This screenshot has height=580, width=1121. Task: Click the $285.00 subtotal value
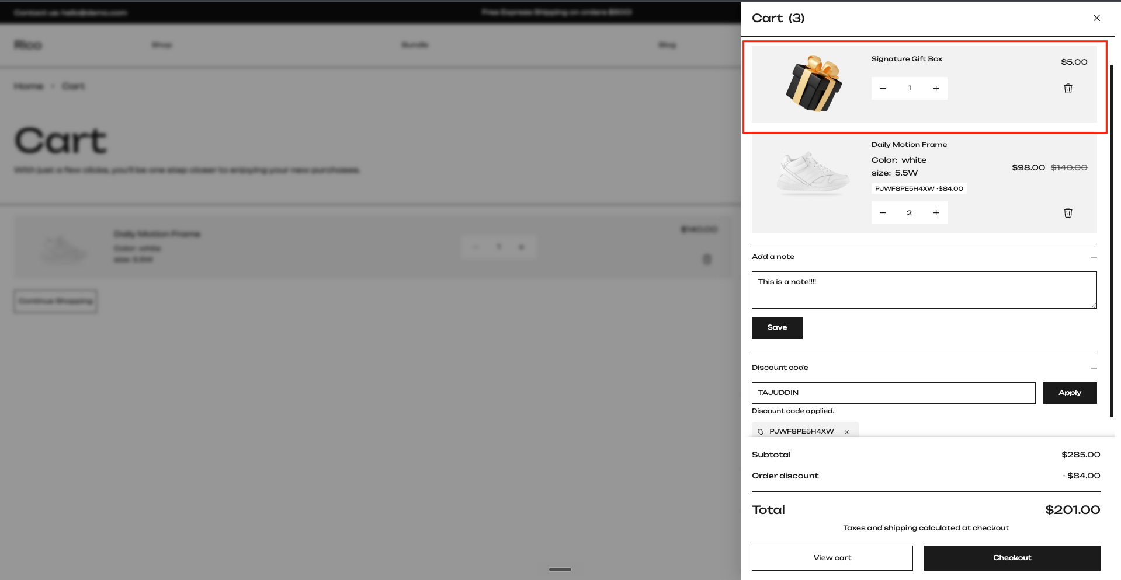coord(1081,455)
